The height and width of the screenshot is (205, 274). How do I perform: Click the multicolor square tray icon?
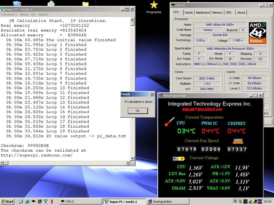point(255,202)
